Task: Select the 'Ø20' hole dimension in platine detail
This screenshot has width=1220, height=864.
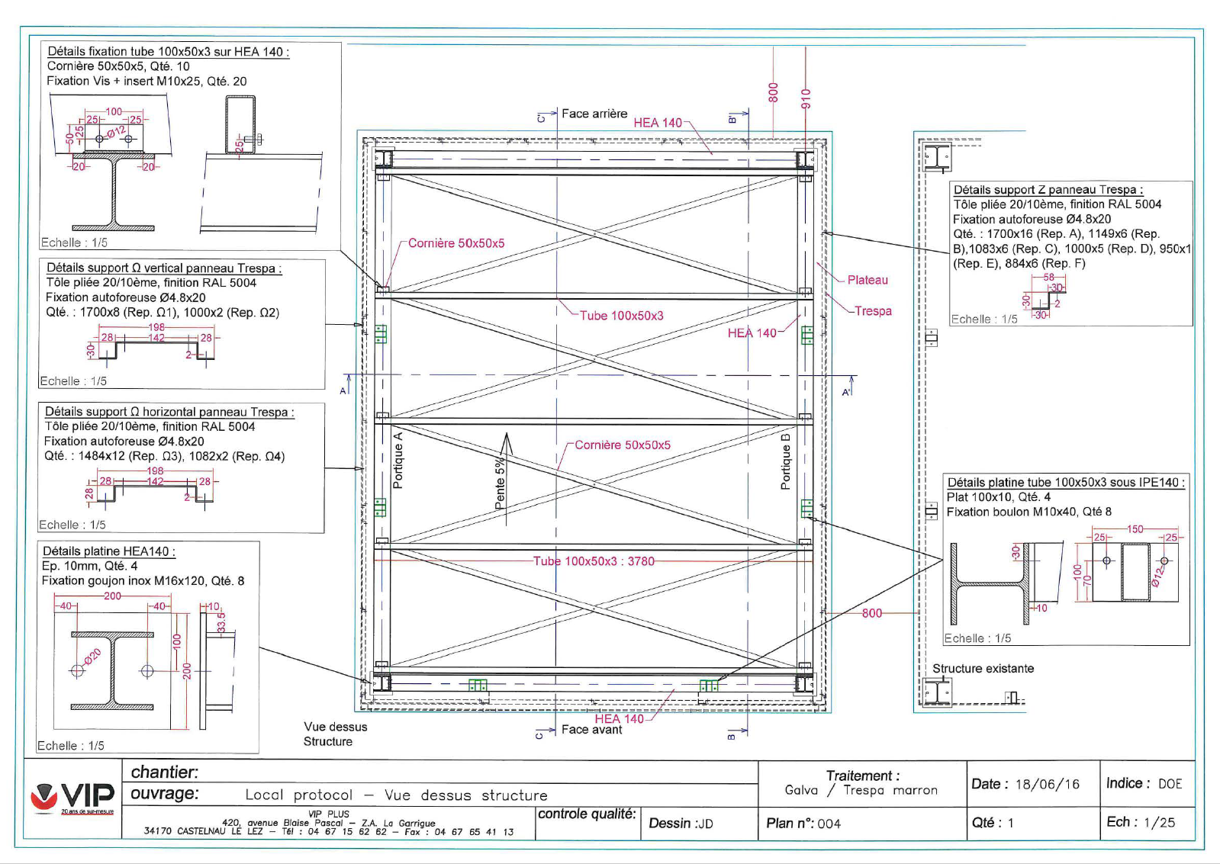Action: point(92,657)
